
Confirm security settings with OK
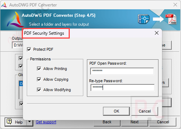[x=116, y=111]
